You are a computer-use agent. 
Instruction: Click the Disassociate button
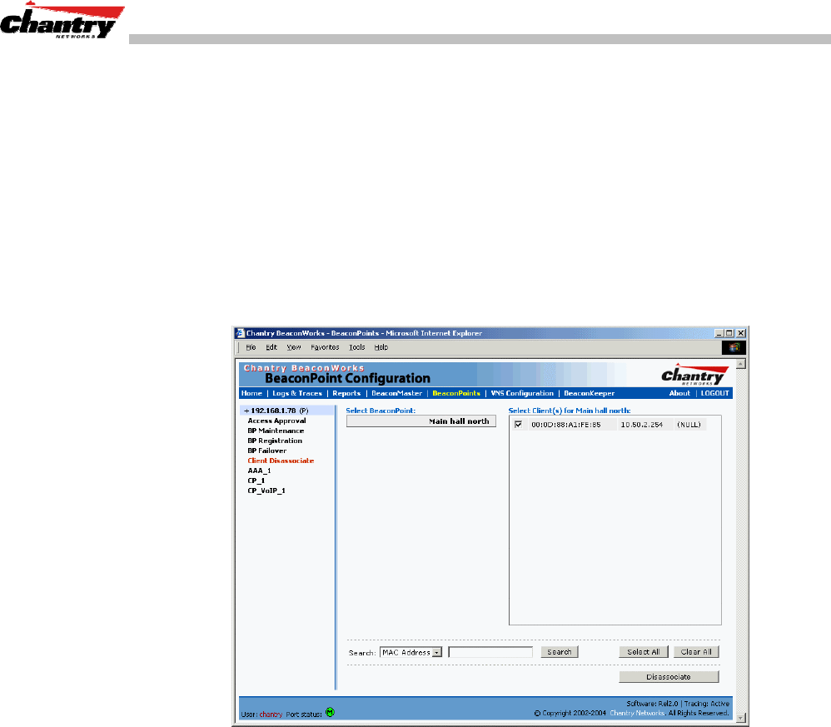[669, 677]
